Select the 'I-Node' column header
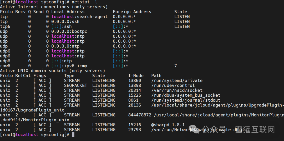The width and height of the screenshot is (284, 141). 136,76
